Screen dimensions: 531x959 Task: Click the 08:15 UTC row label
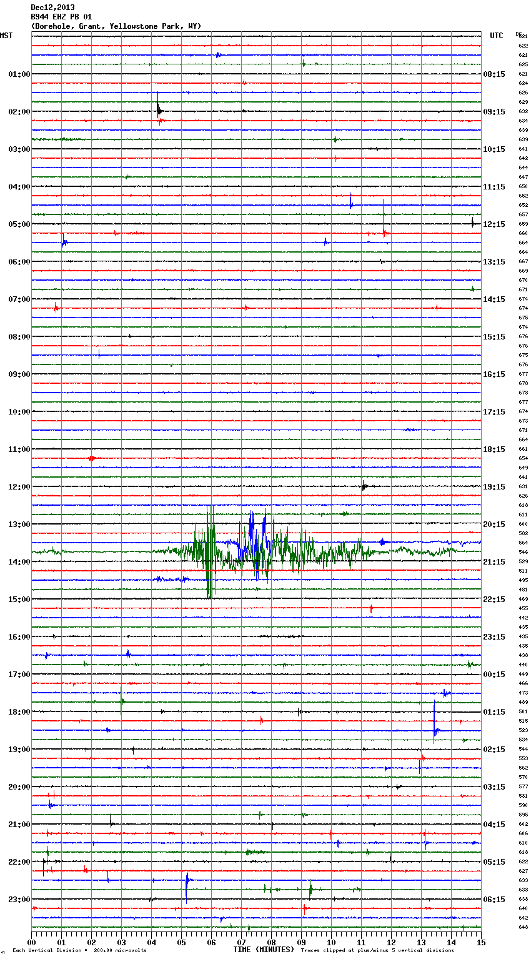tap(494, 74)
